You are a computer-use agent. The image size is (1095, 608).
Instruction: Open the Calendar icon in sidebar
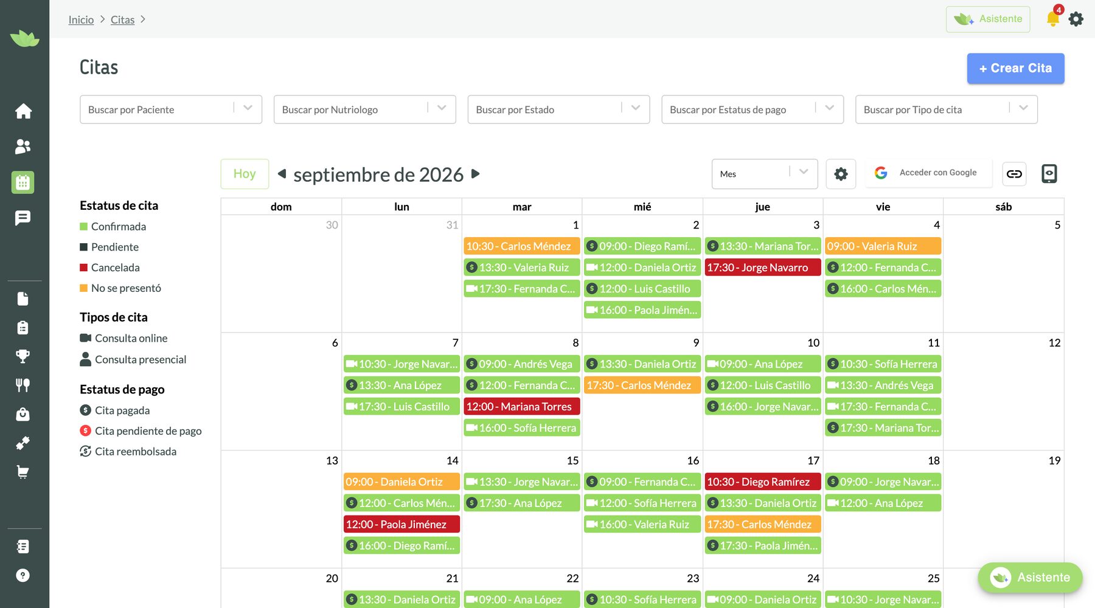point(23,182)
